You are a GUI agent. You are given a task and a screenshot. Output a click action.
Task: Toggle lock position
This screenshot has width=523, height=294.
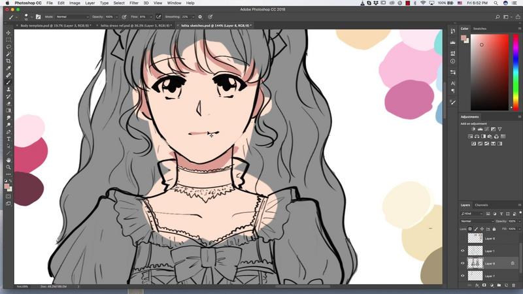[x=482, y=229]
